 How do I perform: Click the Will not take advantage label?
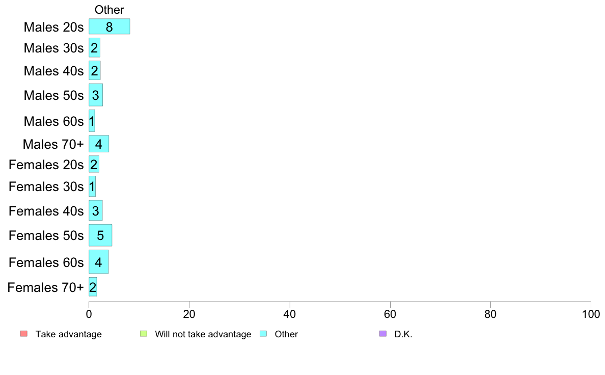point(203,334)
